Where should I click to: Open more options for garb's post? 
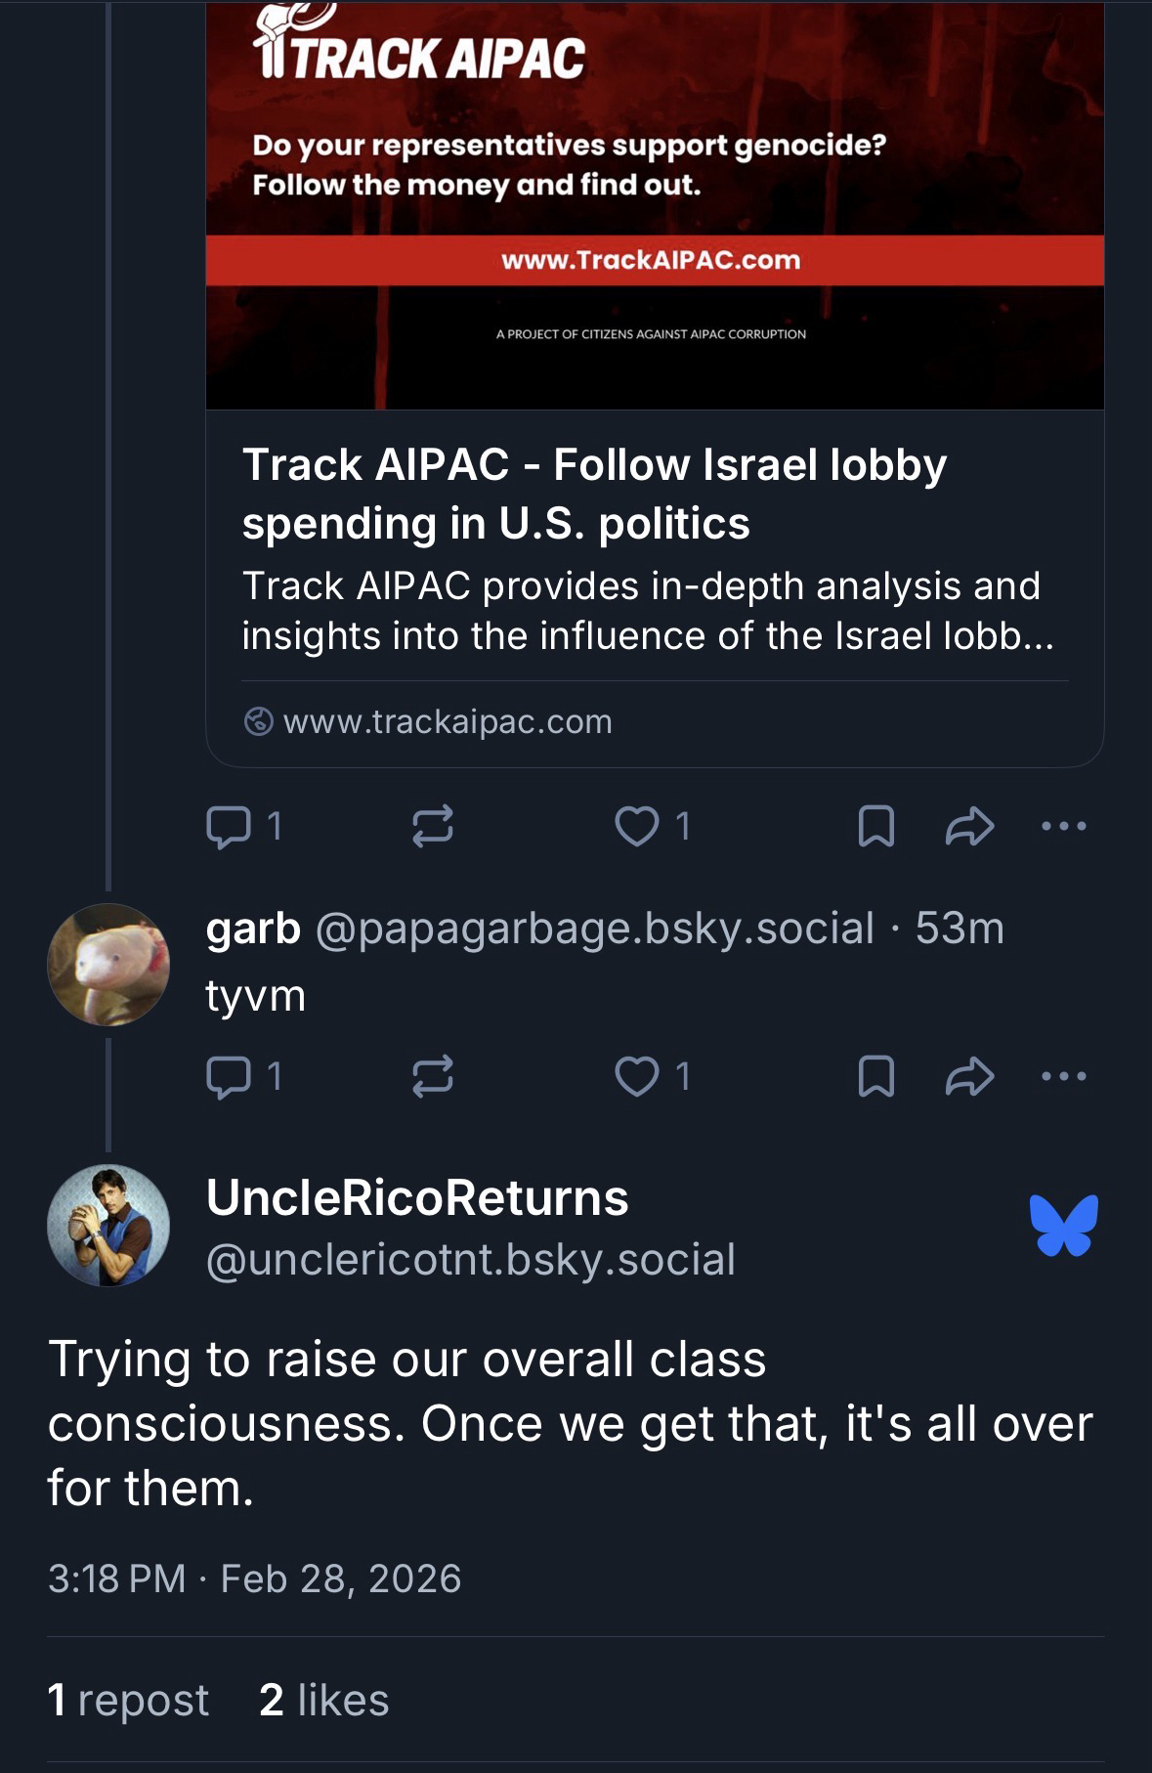pyautogui.click(x=1064, y=1077)
